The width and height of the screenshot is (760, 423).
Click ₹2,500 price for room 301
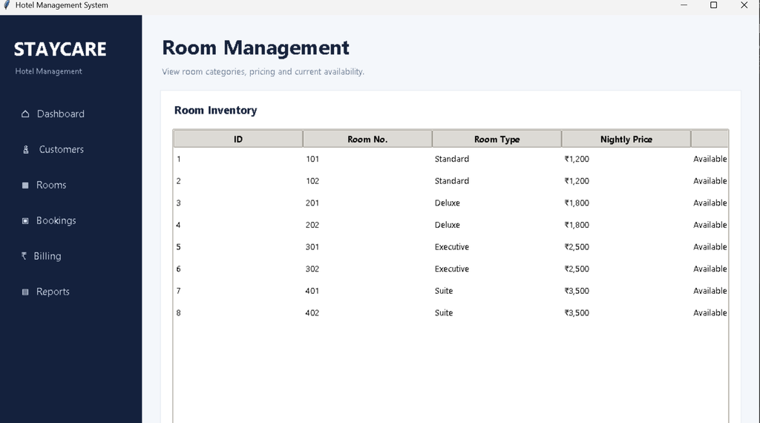tap(577, 247)
